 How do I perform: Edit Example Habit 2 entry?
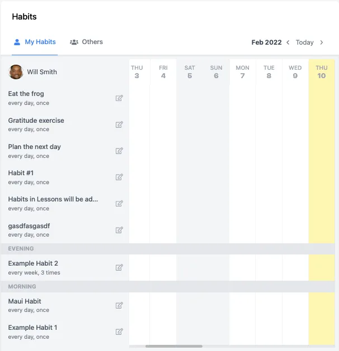(119, 267)
